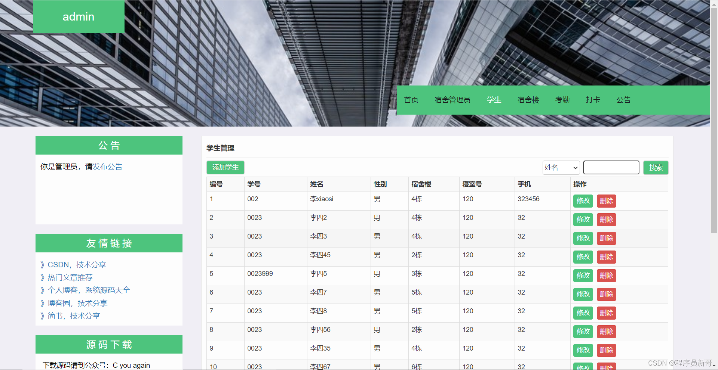
Task: Click the 友情链接 panel header
Action: (109, 243)
